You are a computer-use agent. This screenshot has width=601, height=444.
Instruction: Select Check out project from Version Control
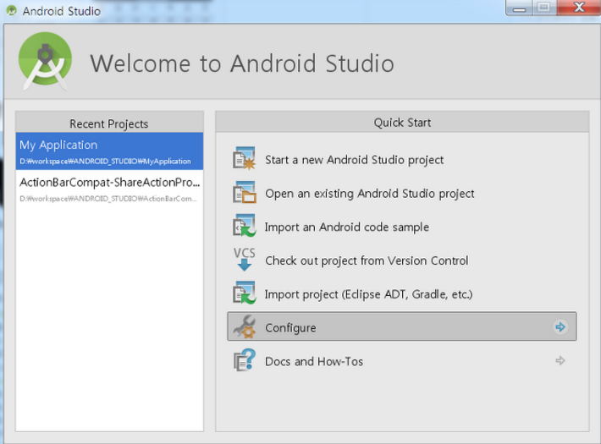(367, 260)
